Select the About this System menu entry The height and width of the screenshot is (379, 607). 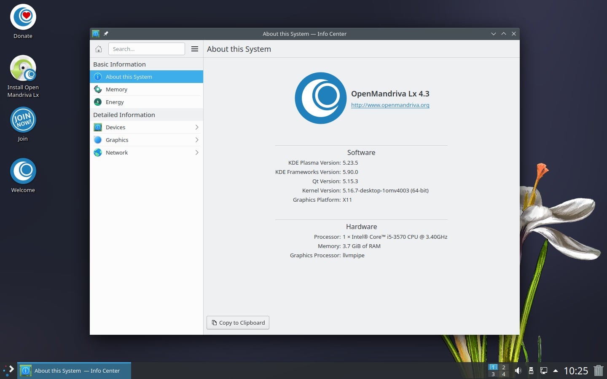coord(129,77)
